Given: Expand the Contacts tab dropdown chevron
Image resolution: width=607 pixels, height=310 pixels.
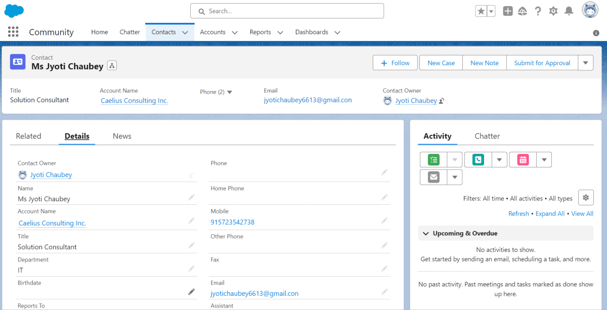Looking at the screenshot, I should [x=185, y=32].
